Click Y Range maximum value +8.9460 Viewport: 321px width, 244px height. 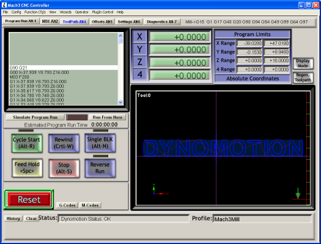(x=277, y=52)
